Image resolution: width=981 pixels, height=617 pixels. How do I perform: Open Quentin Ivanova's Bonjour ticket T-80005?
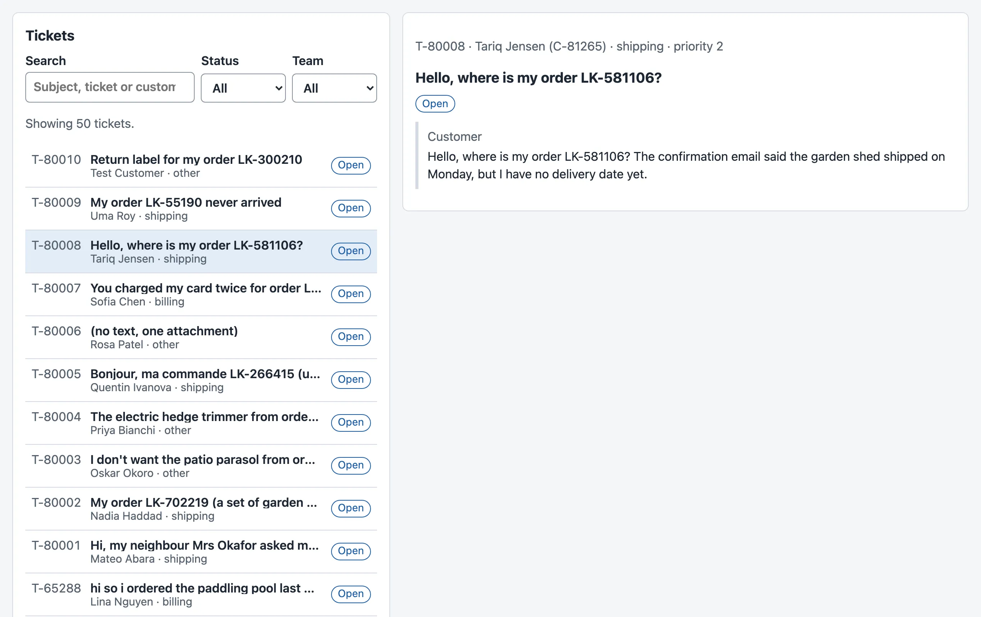201,380
